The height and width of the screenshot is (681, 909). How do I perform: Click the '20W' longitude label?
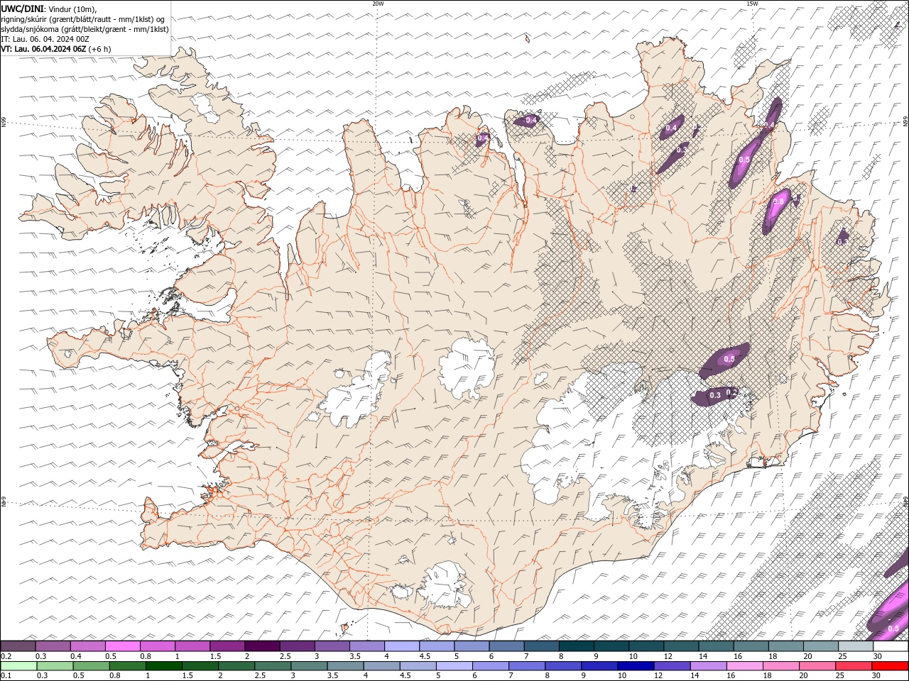click(378, 4)
